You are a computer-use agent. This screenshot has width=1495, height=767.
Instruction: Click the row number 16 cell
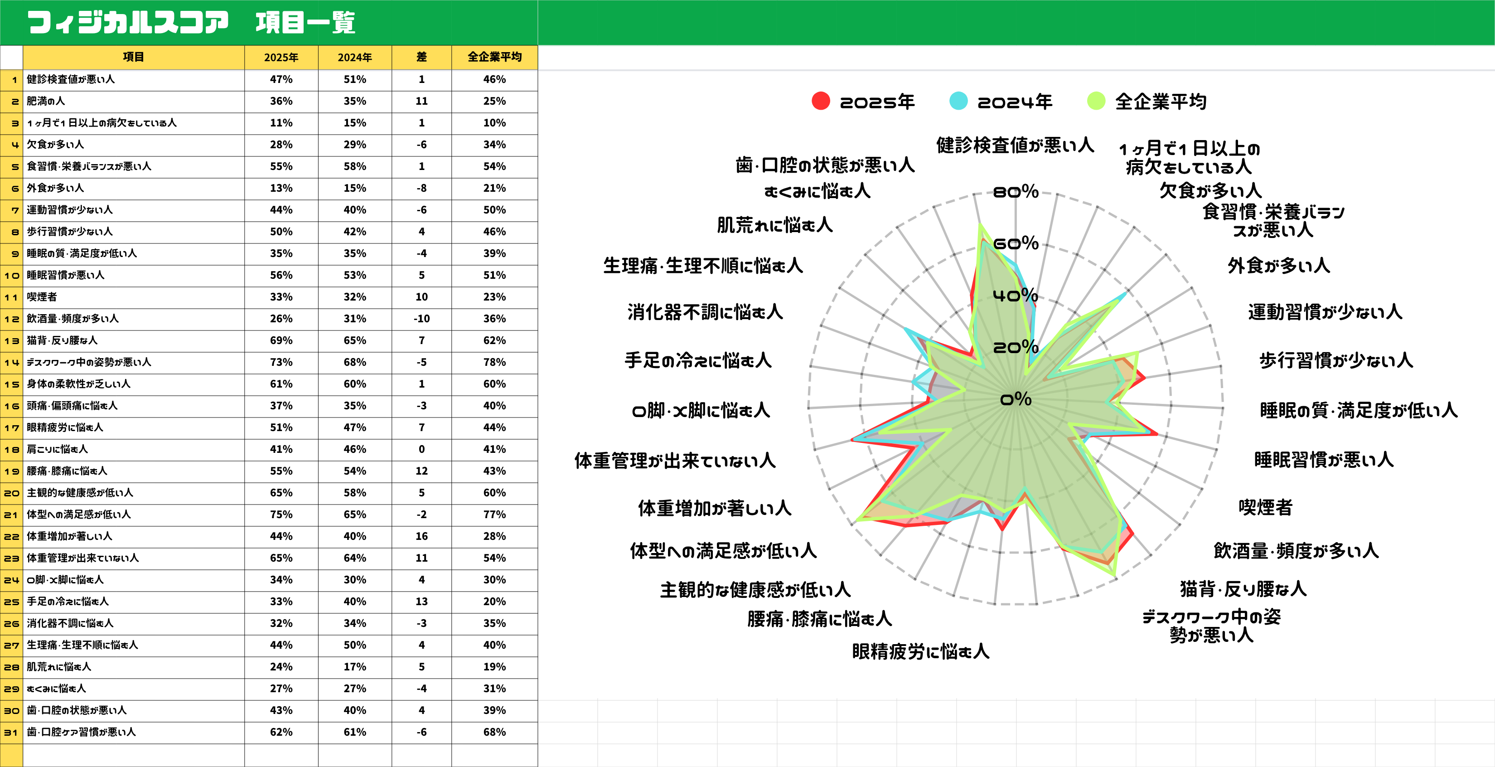(x=12, y=406)
